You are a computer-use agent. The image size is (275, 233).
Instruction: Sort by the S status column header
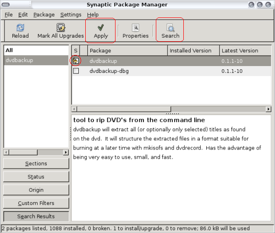click(x=76, y=50)
